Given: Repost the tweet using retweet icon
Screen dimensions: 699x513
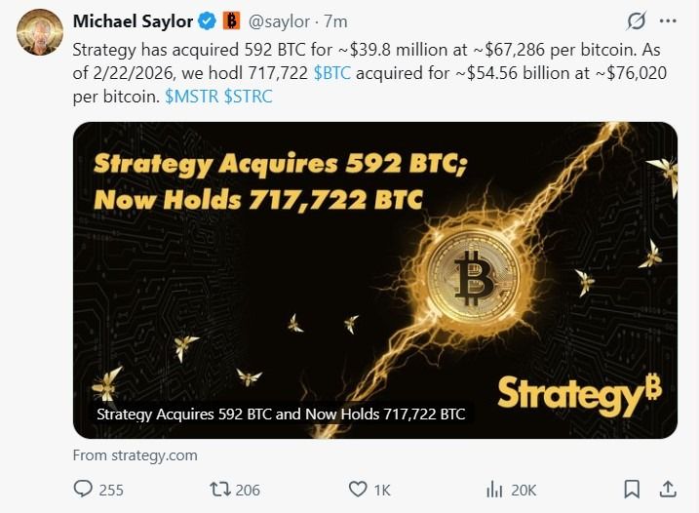Looking at the screenshot, I should click(220, 489).
